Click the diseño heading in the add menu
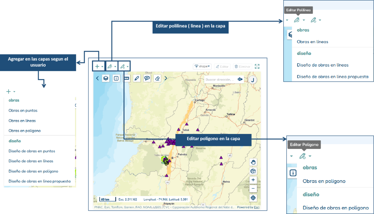Screen dimensions: 374x214 pos(15,141)
